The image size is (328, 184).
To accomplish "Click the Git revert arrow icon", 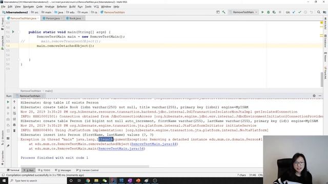I will [x=312, y=12].
